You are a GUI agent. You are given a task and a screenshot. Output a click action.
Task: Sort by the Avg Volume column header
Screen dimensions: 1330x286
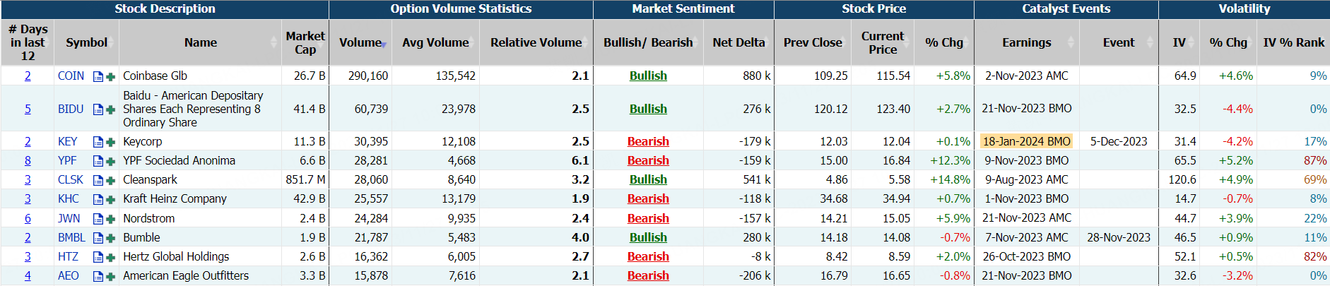pyautogui.click(x=435, y=42)
